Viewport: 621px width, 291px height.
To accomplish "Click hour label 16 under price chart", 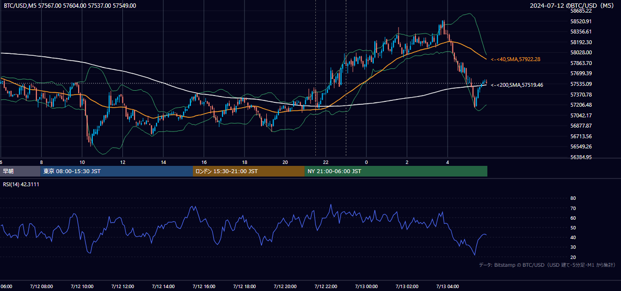I will pyautogui.click(x=204, y=162).
